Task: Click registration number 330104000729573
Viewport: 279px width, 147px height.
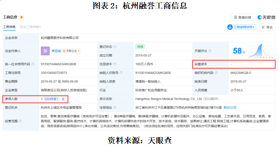Action: [54, 73]
